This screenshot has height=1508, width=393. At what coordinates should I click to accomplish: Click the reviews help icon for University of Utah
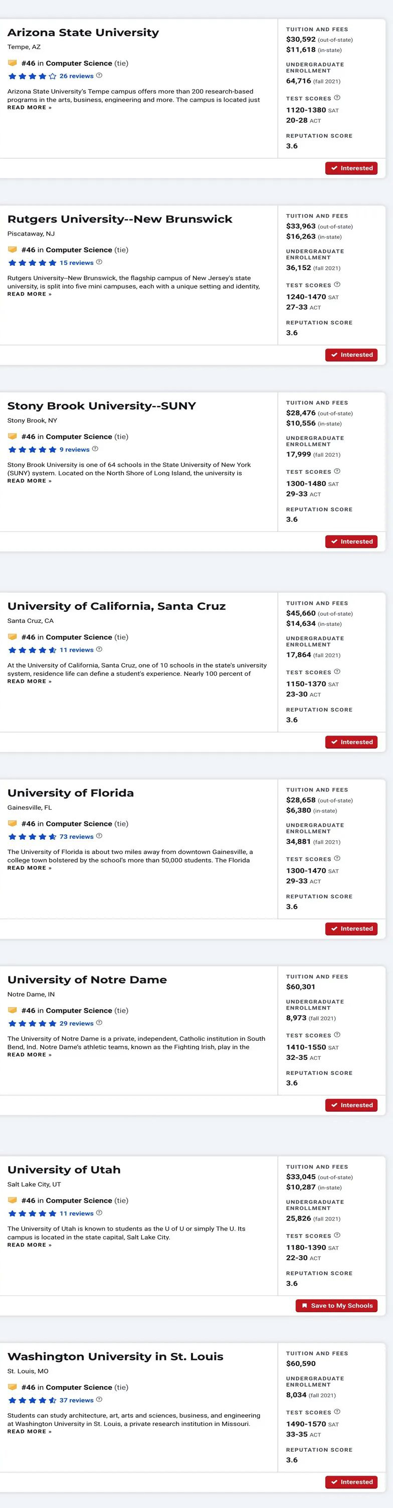pyautogui.click(x=100, y=1213)
